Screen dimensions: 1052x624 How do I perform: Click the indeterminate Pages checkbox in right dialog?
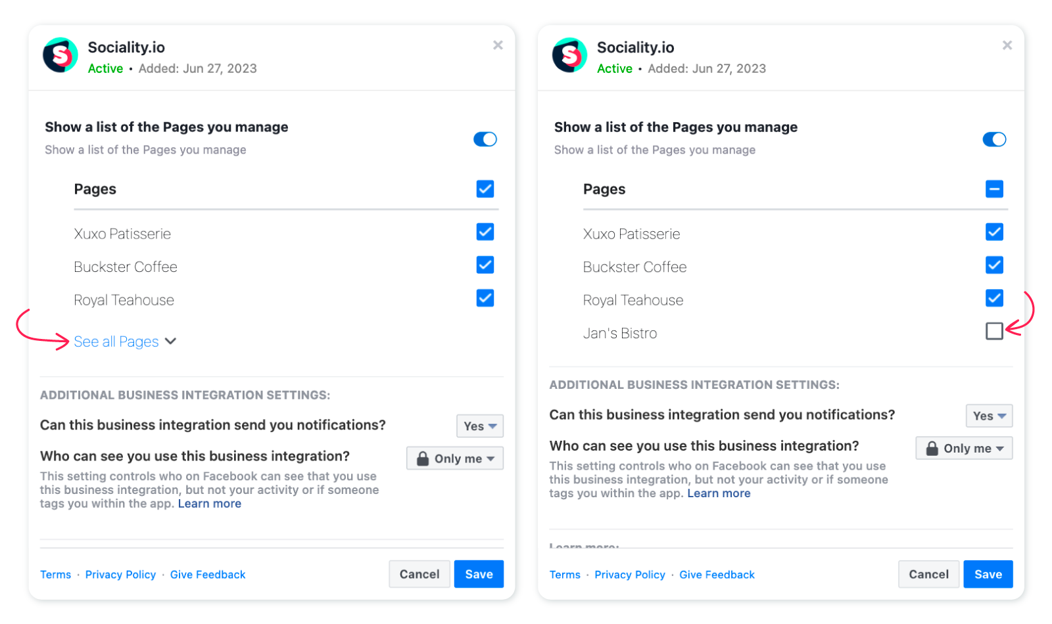tap(994, 189)
